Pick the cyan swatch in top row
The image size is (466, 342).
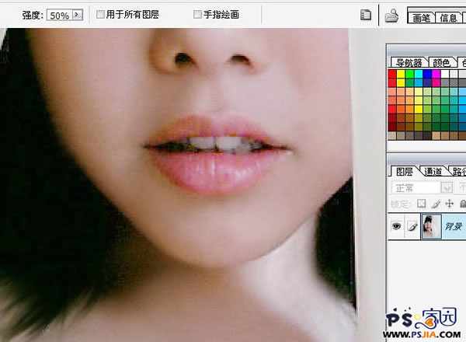419,74
